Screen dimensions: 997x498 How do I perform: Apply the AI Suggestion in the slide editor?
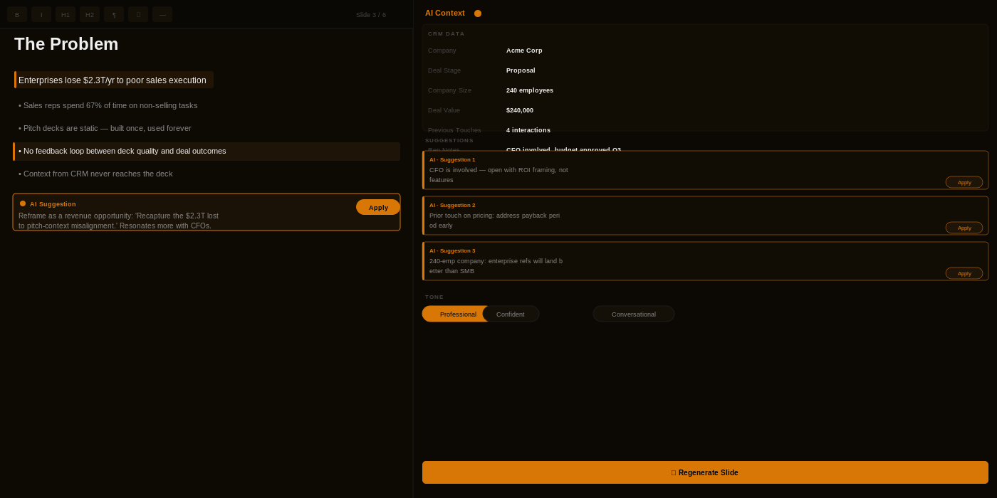pos(378,207)
